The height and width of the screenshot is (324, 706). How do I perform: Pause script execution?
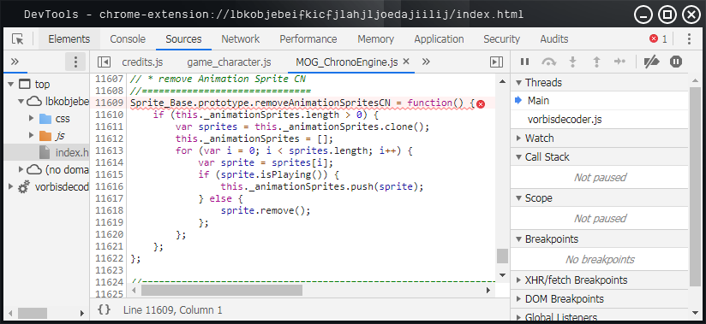coord(524,62)
